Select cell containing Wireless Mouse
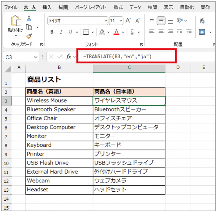The image size is (217, 213). [x=59, y=101]
